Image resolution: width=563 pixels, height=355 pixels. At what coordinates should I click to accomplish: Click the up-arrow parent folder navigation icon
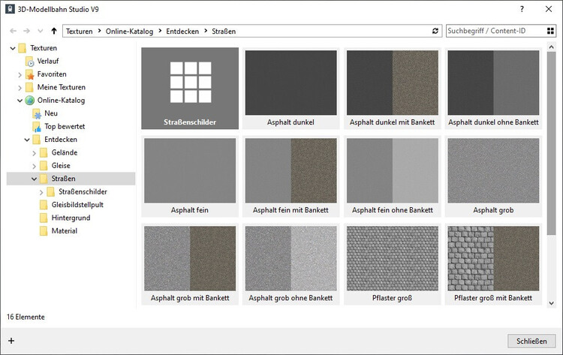click(53, 32)
